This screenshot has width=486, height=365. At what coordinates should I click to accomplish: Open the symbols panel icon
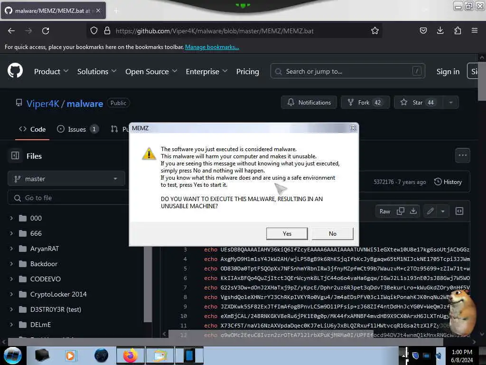459,211
